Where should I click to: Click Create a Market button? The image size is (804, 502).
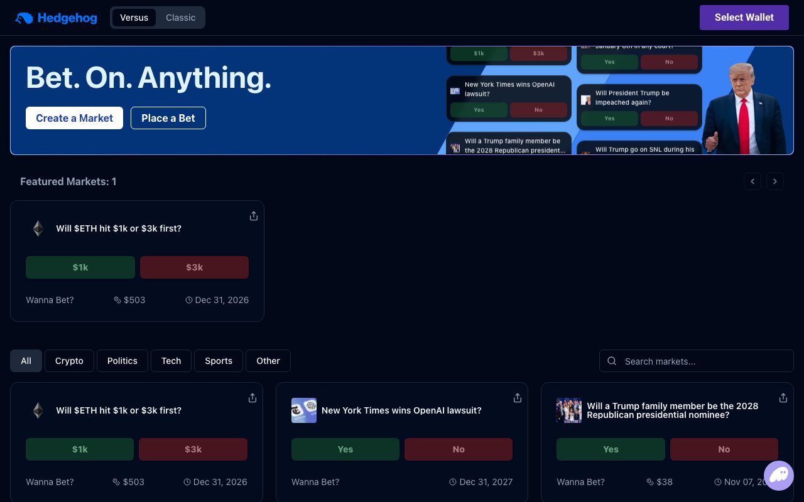[74, 118]
